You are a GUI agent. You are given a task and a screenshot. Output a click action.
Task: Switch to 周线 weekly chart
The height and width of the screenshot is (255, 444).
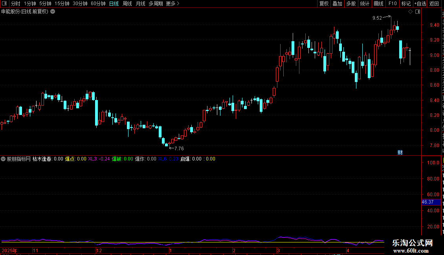pos(127,4)
